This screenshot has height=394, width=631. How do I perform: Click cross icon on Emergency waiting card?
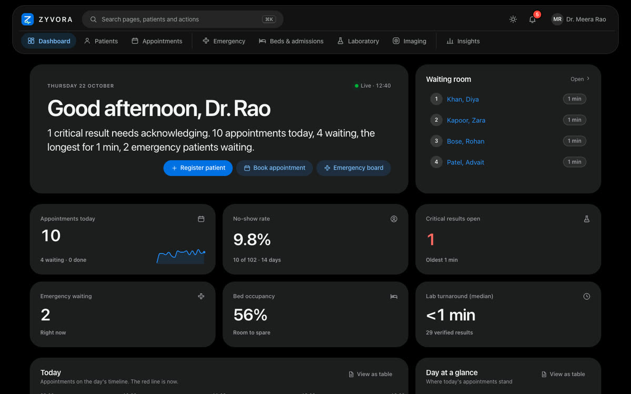point(201,296)
